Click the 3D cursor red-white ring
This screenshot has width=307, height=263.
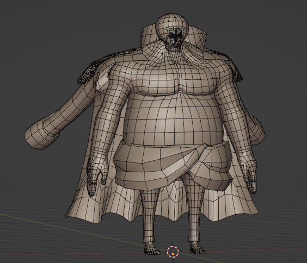(x=173, y=252)
